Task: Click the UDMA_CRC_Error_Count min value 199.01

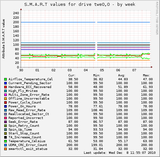Action: 97,145
